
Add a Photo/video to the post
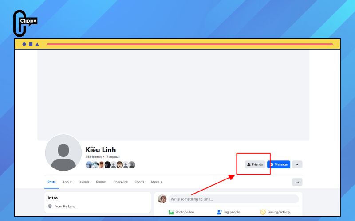(181, 212)
